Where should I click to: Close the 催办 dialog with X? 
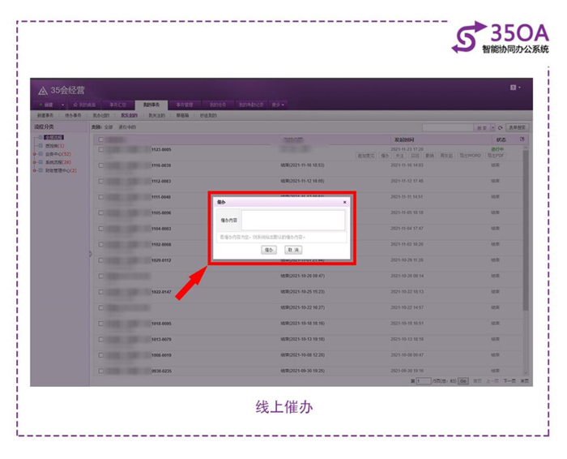(344, 201)
